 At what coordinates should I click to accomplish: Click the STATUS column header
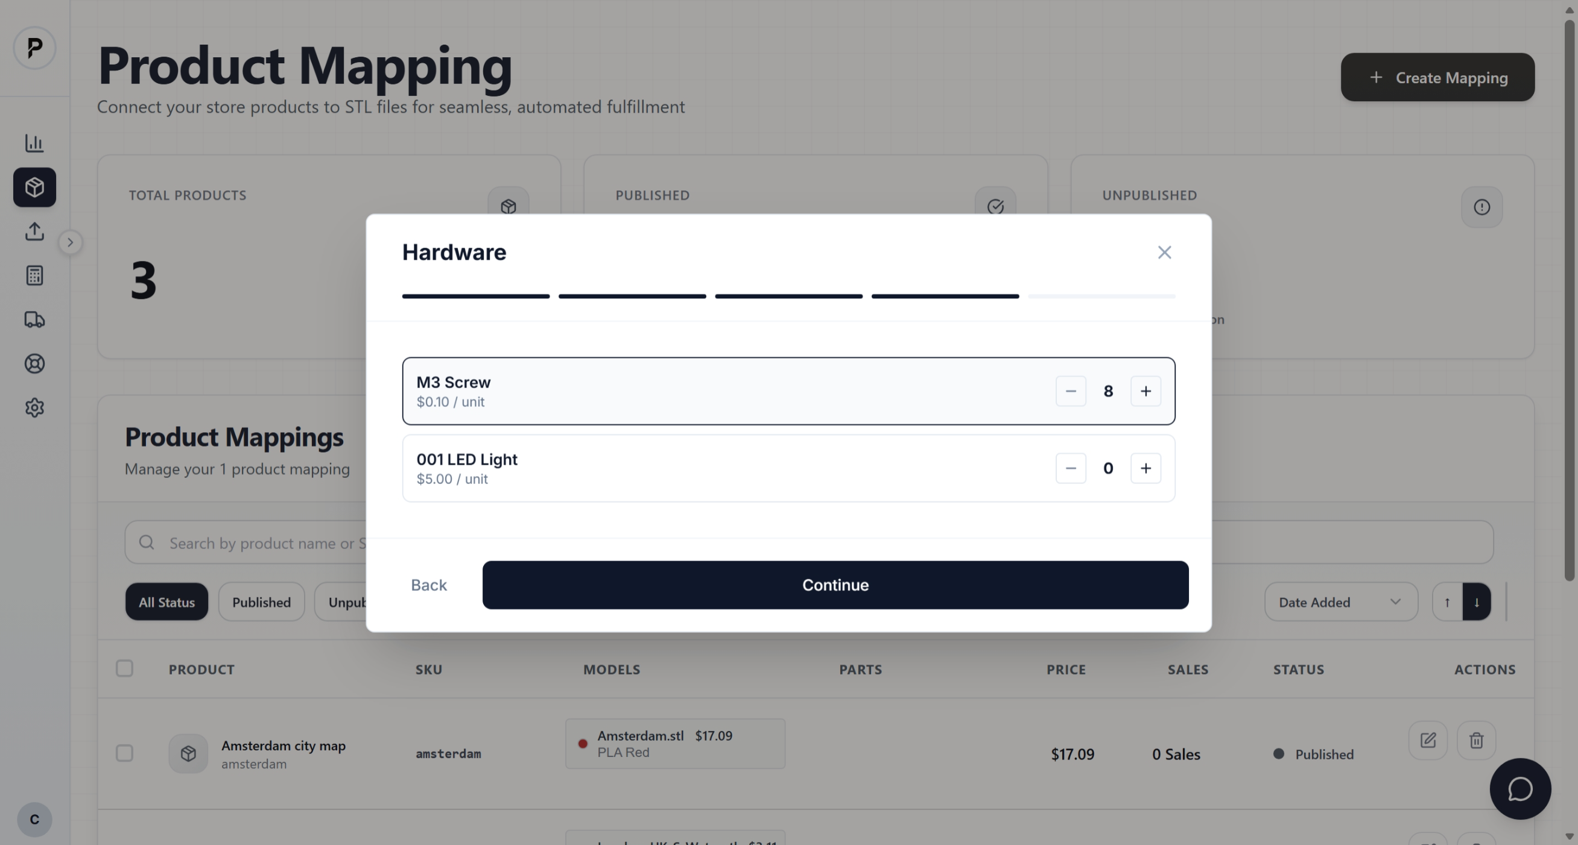pyautogui.click(x=1299, y=670)
